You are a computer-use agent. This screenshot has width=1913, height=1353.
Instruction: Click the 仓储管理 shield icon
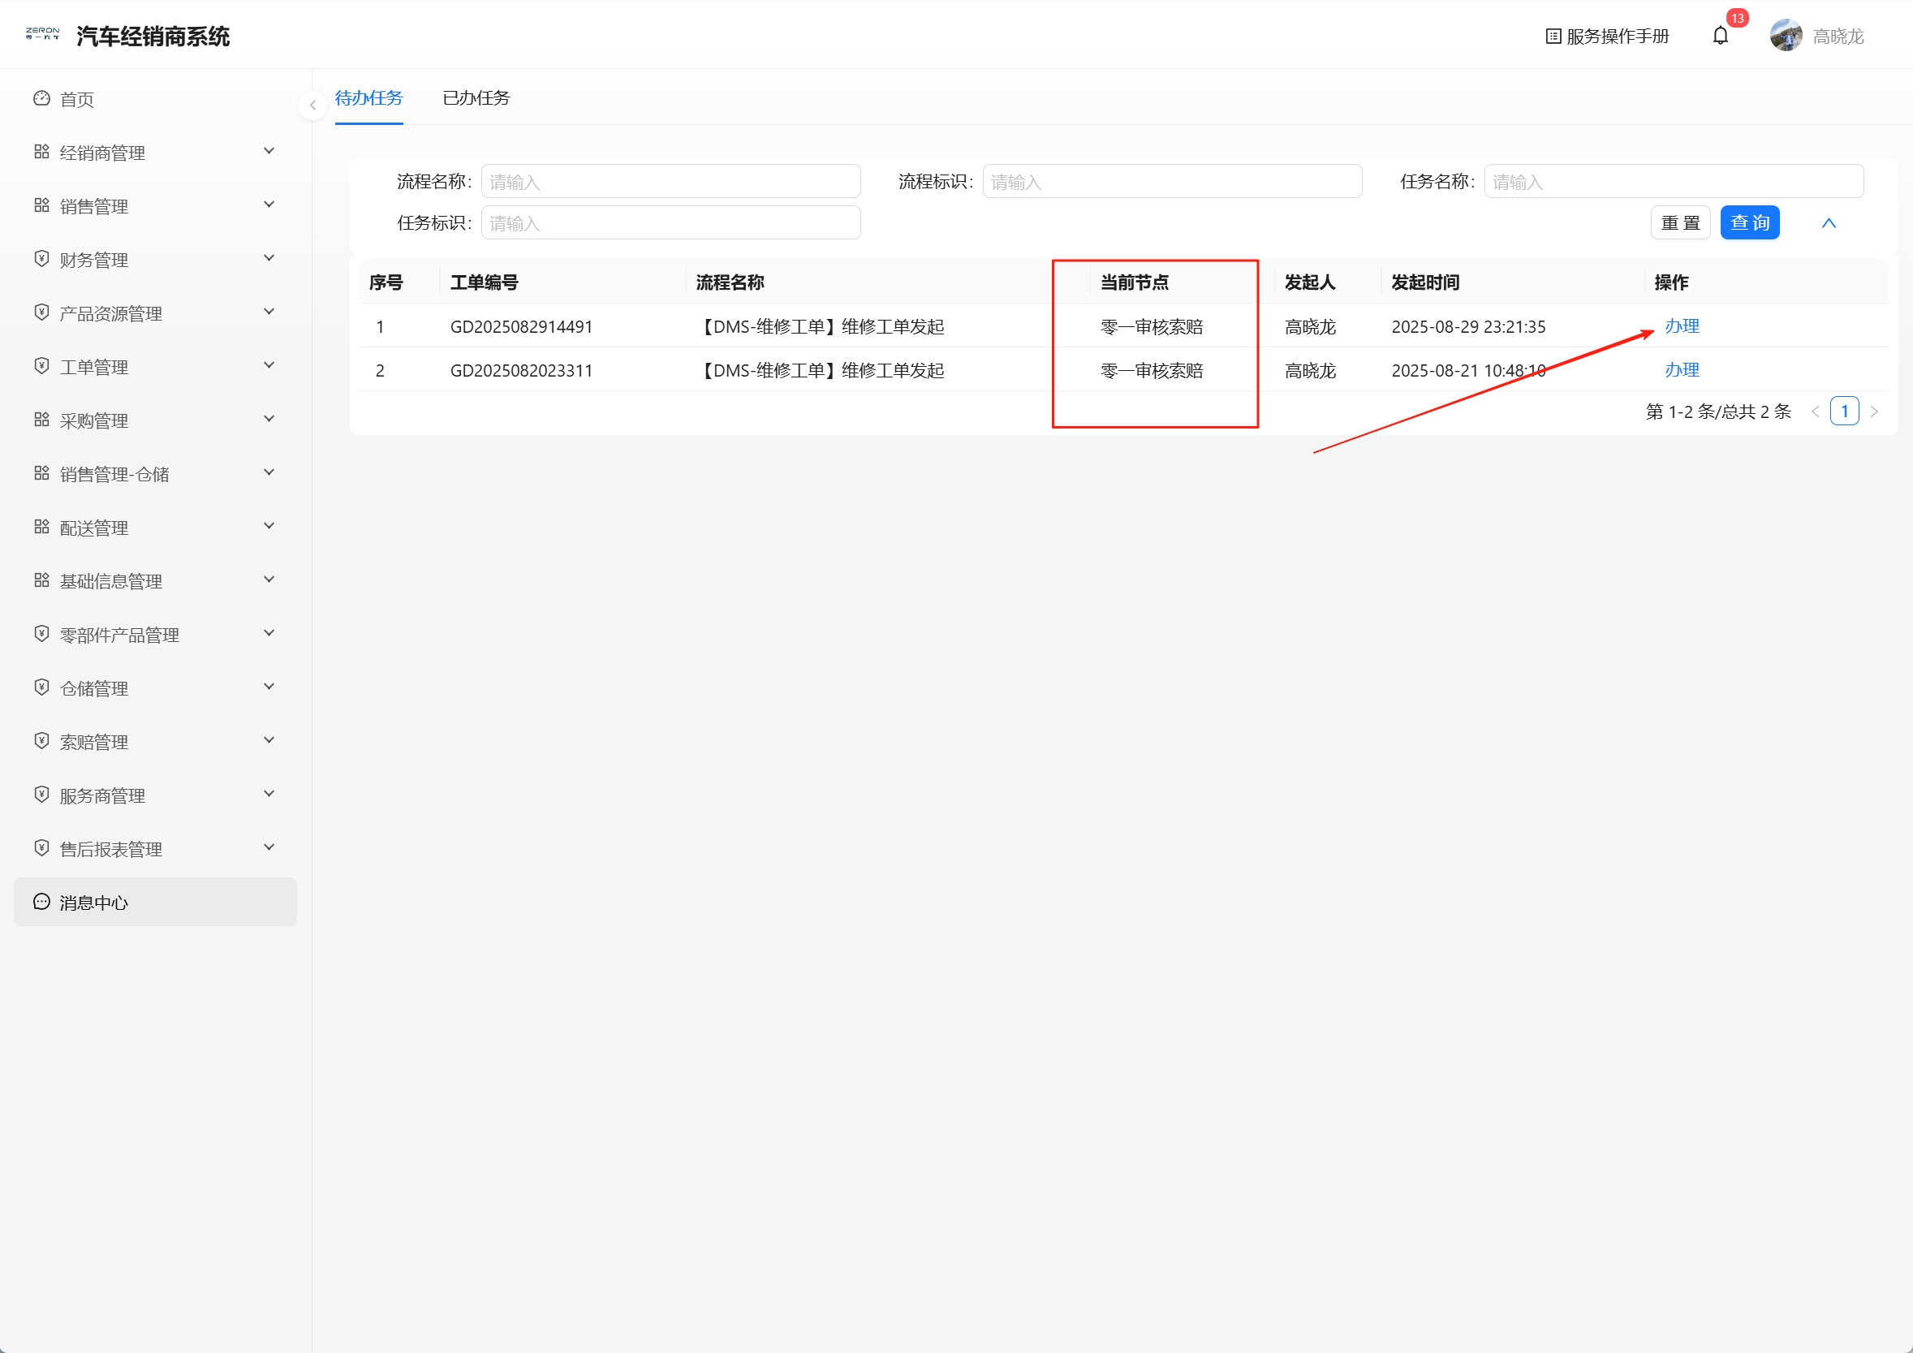tap(41, 687)
